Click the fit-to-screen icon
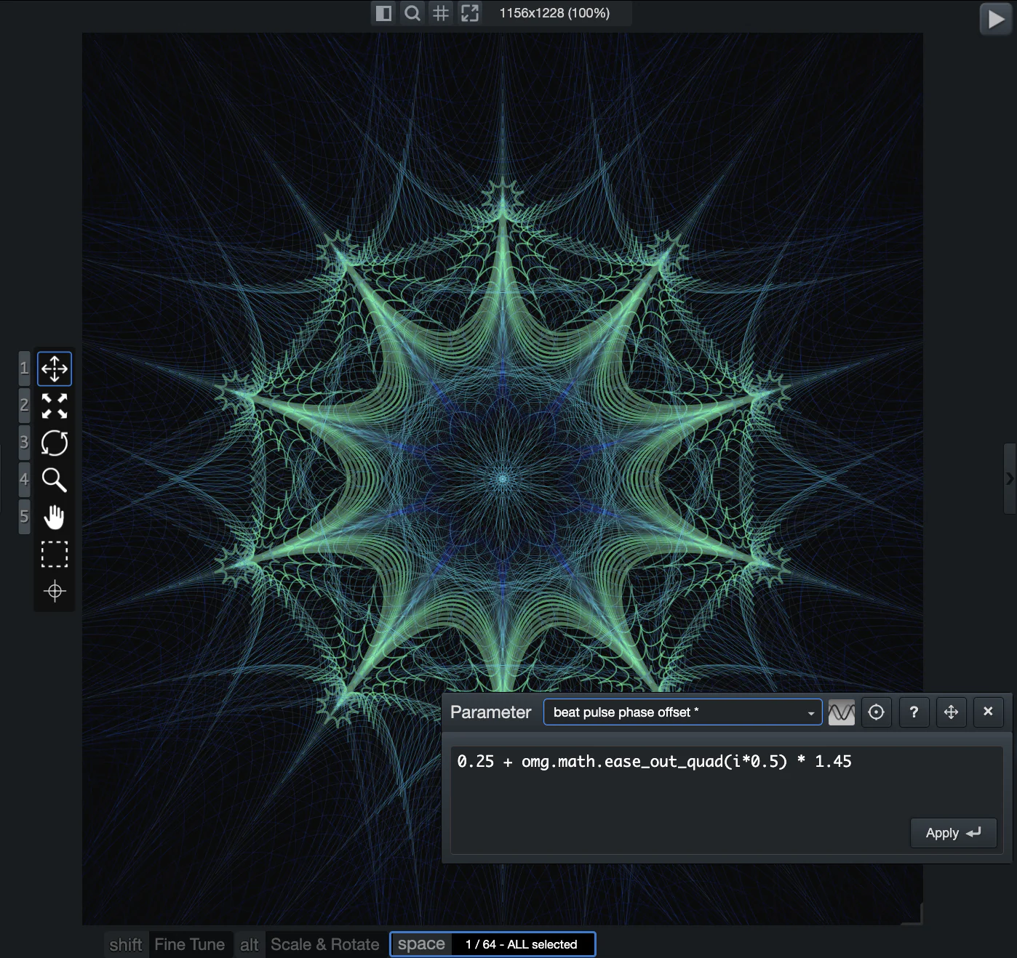Screen dimensions: 1017x958 (470, 13)
